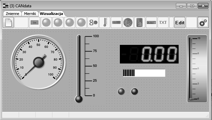Select the numeric counter display tool

coord(116,23)
